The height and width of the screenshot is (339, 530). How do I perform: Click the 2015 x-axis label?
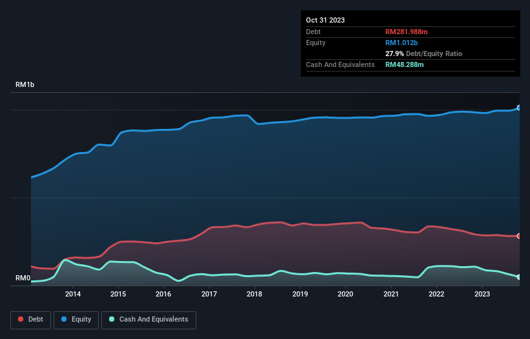click(118, 294)
